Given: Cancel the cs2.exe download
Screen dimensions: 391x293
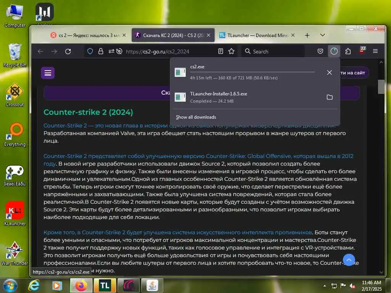Looking at the screenshot, I should (x=330, y=72).
